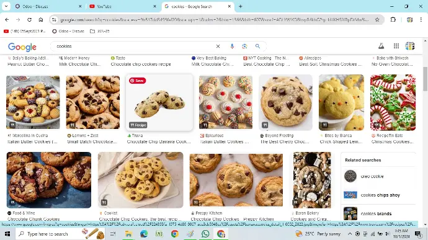Open the Google account avatar
Image resolution: width=428 pixels, height=240 pixels.
point(410,46)
